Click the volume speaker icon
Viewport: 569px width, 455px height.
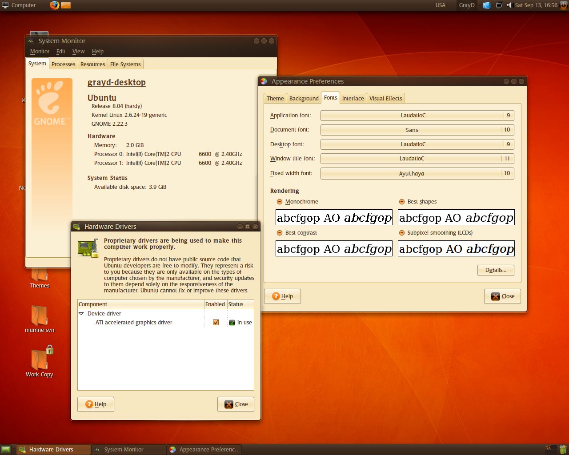(x=509, y=5)
